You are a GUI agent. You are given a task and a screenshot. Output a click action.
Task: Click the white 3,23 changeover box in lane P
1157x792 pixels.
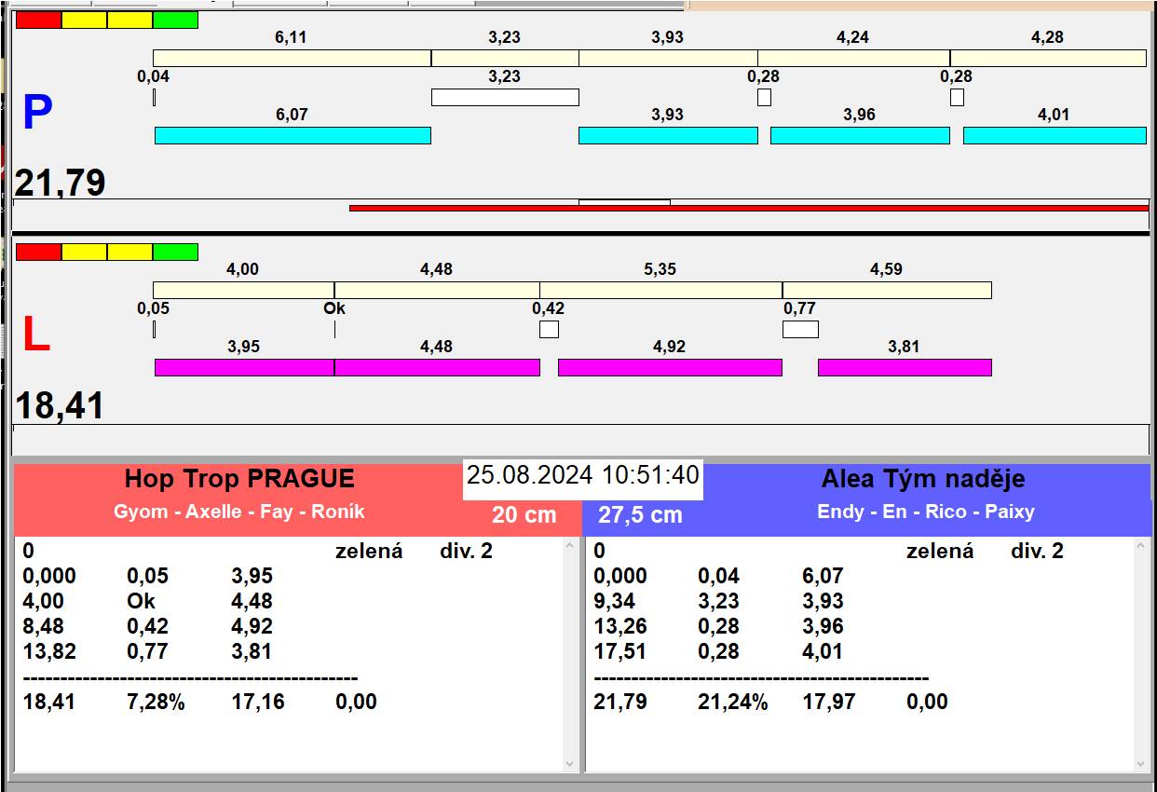(x=505, y=97)
